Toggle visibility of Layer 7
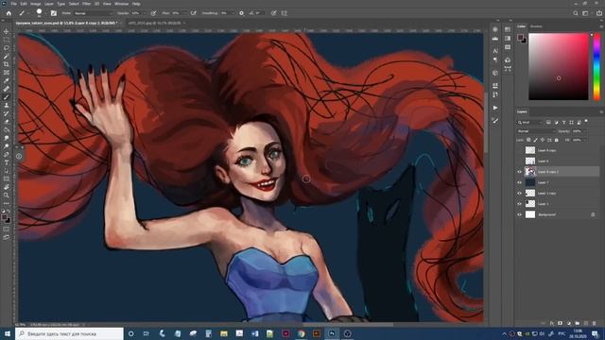The width and height of the screenshot is (605, 340). point(519,182)
